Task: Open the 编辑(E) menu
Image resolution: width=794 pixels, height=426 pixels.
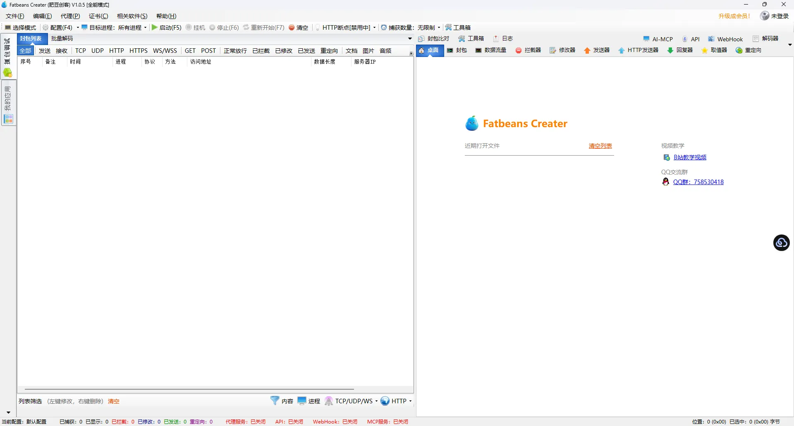Action: (x=43, y=16)
